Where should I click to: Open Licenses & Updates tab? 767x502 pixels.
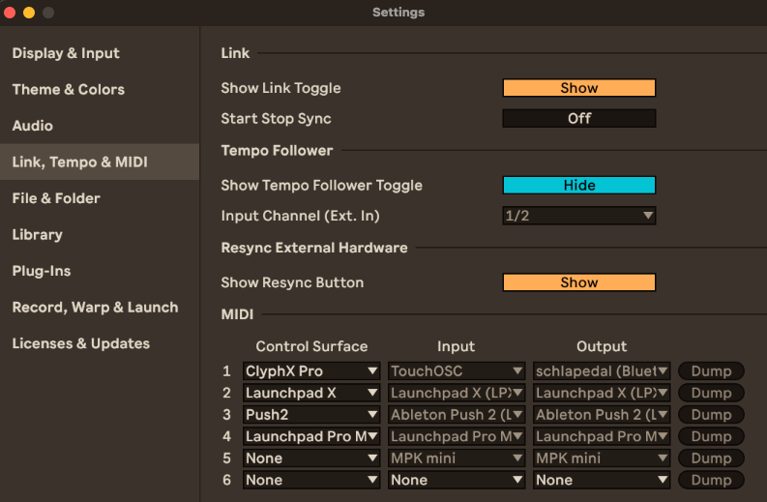click(x=80, y=343)
